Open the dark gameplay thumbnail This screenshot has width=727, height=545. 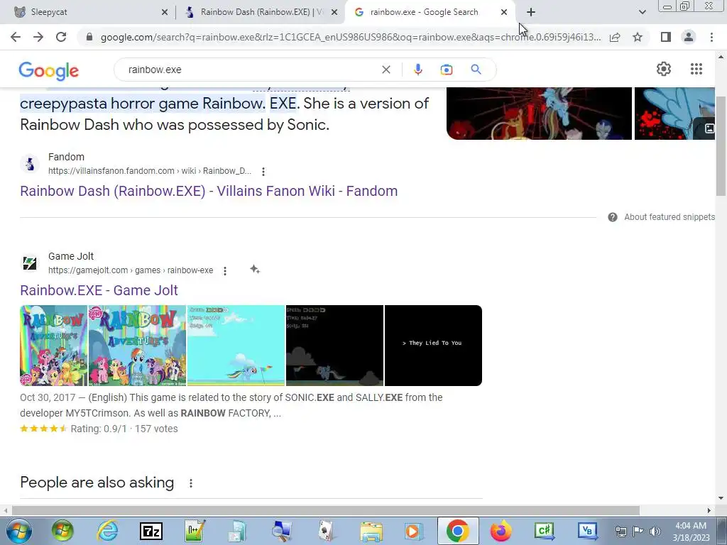(335, 346)
